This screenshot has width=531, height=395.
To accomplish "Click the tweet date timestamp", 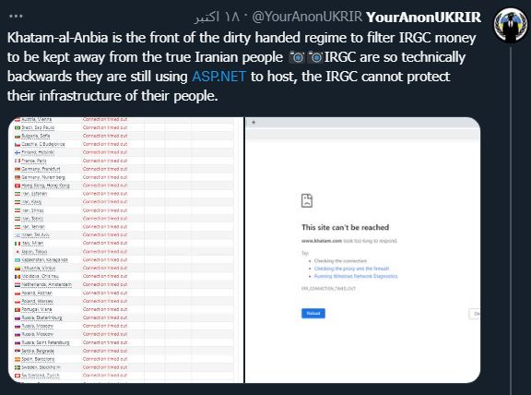I will pyautogui.click(x=217, y=17).
